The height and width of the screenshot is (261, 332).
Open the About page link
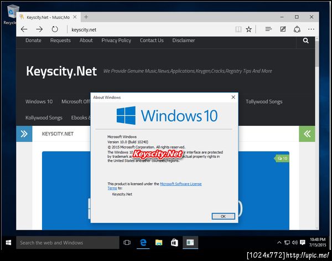point(86,40)
